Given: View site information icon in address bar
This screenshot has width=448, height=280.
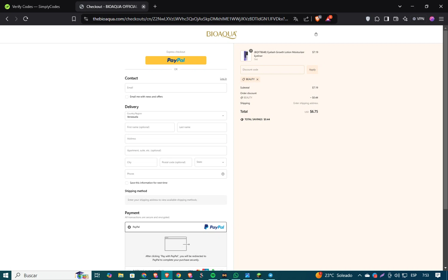Looking at the screenshot, I should [86, 19].
